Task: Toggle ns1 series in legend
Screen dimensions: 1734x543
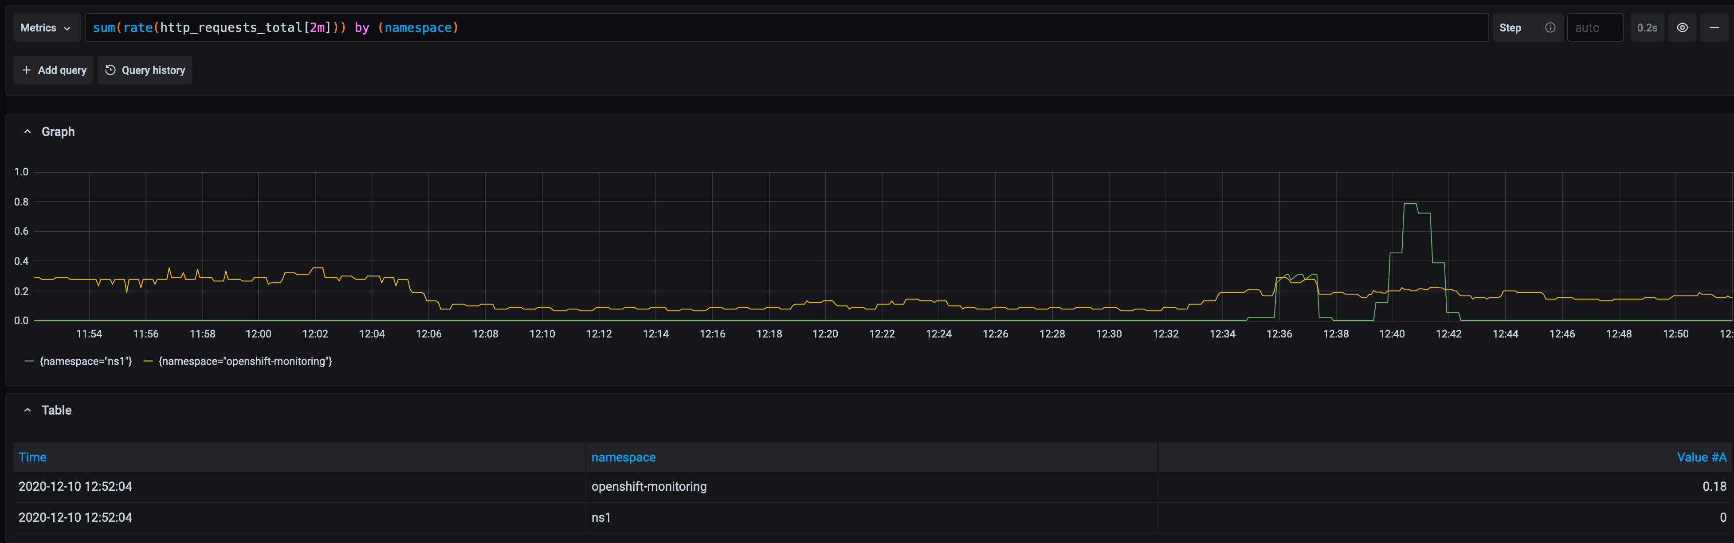Action: coord(86,361)
